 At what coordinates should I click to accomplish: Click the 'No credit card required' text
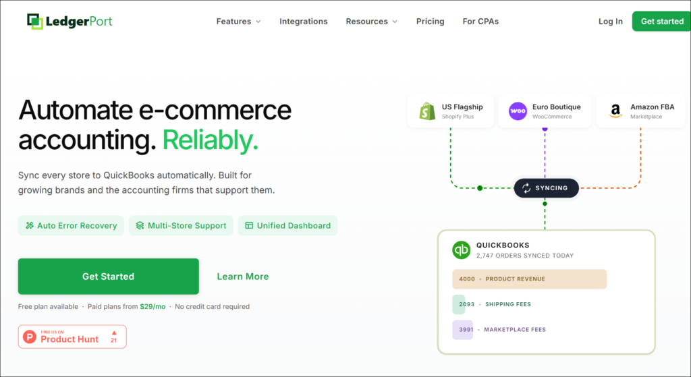tap(212, 307)
